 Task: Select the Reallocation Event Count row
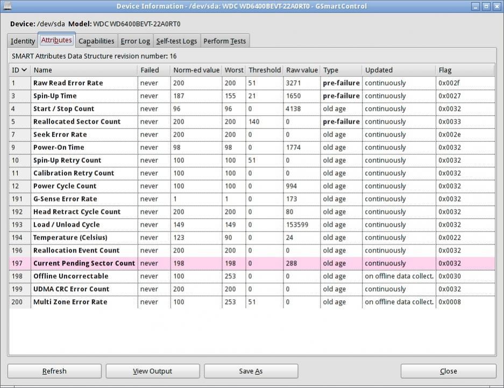pyautogui.click(x=252, y=250)
